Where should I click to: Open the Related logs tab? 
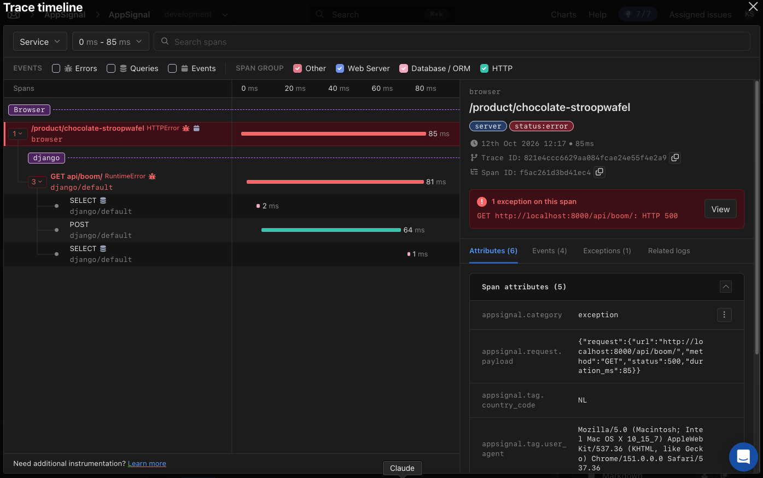(x=669, y=251)
